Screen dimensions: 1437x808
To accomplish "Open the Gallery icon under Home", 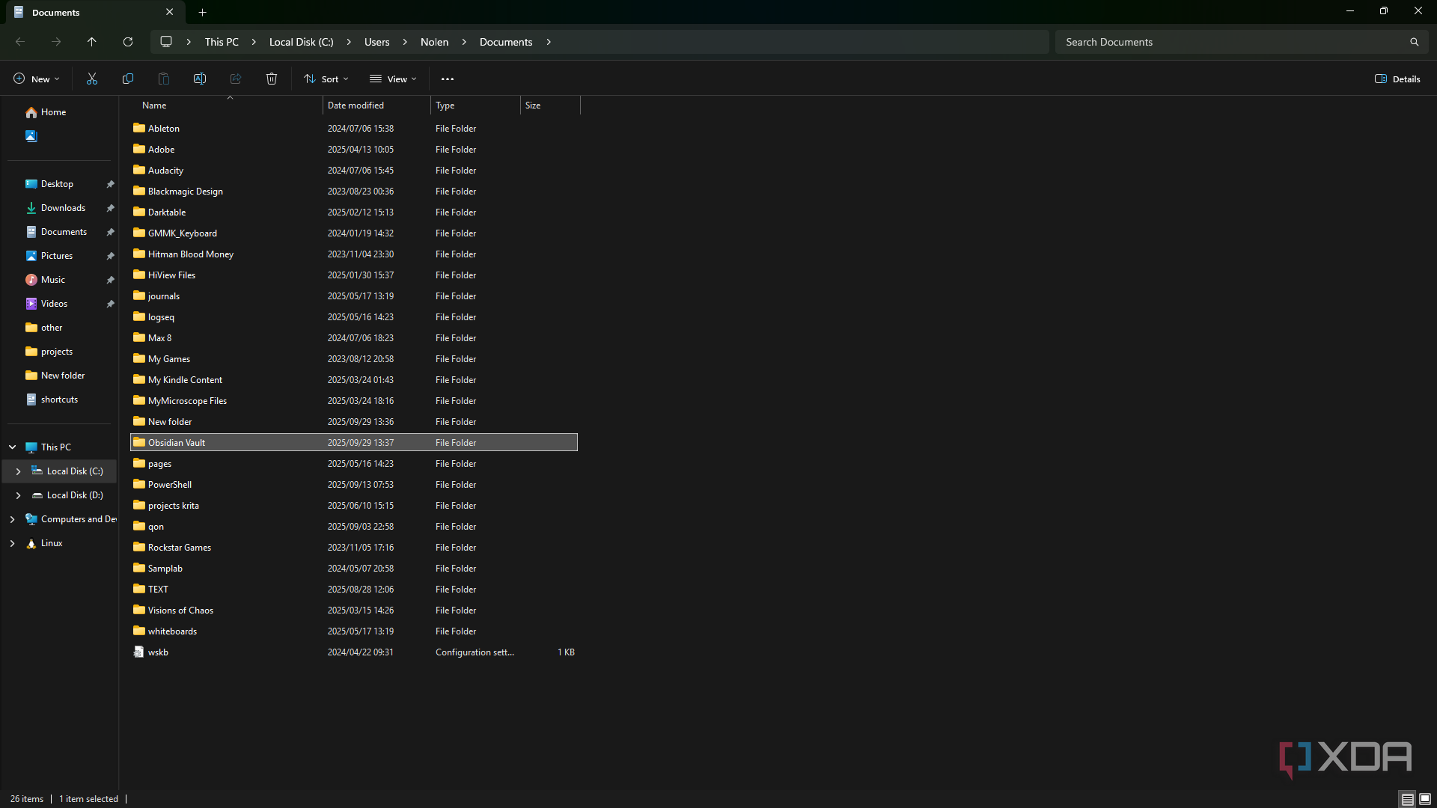I will tap(31, 136).
